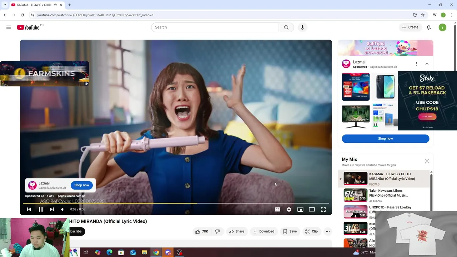Image resolution: width=457 pixels, height=257 pixels.
Task: Open Microsoft Store from the taskbar
Action: coord(121,252)
